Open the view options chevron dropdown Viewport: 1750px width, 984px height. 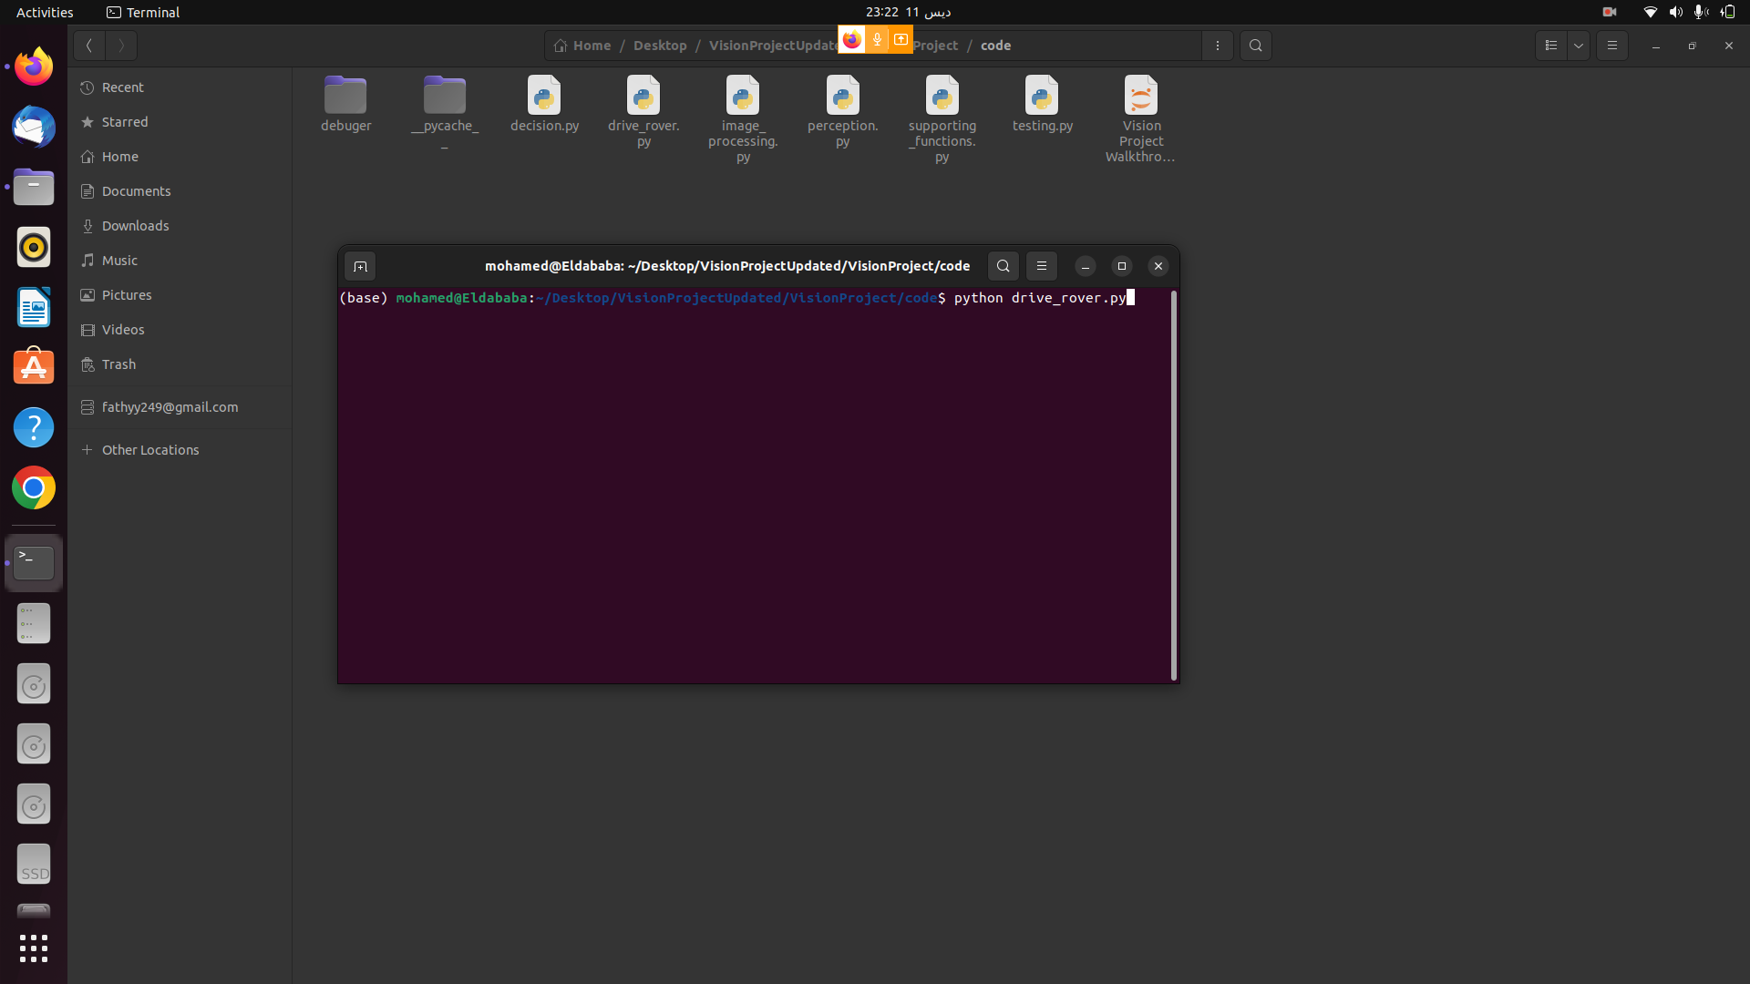[1578, 45]
